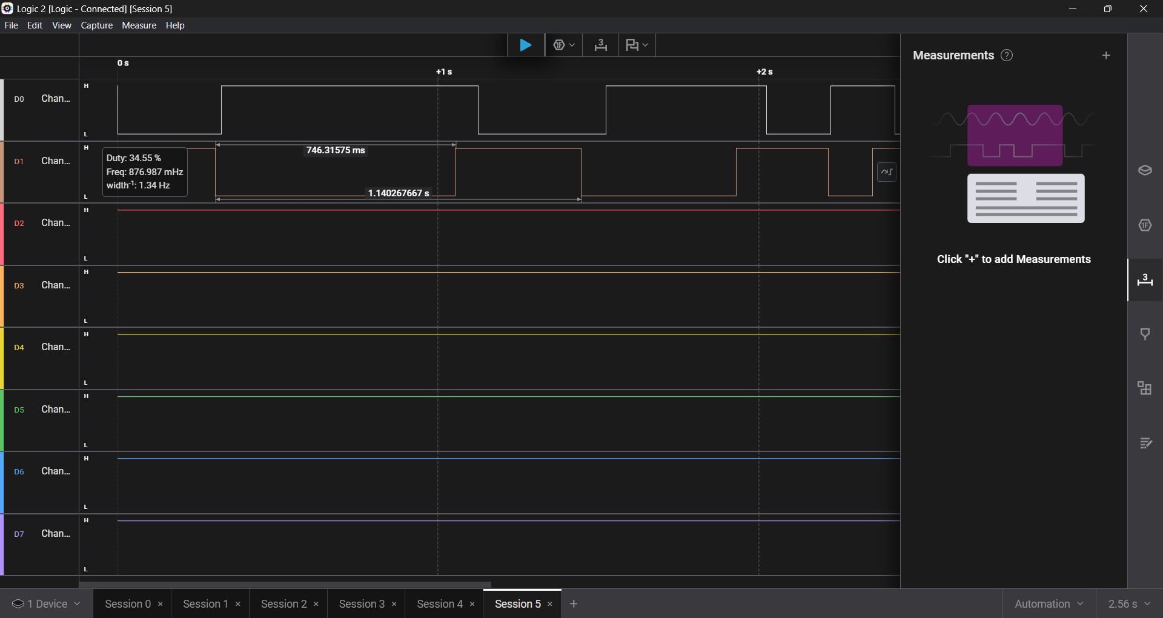This screenshot has width=1163, height=618.
Task: Click the Duty 34.55 % tooltip text
Action: (x=134, y=158)
